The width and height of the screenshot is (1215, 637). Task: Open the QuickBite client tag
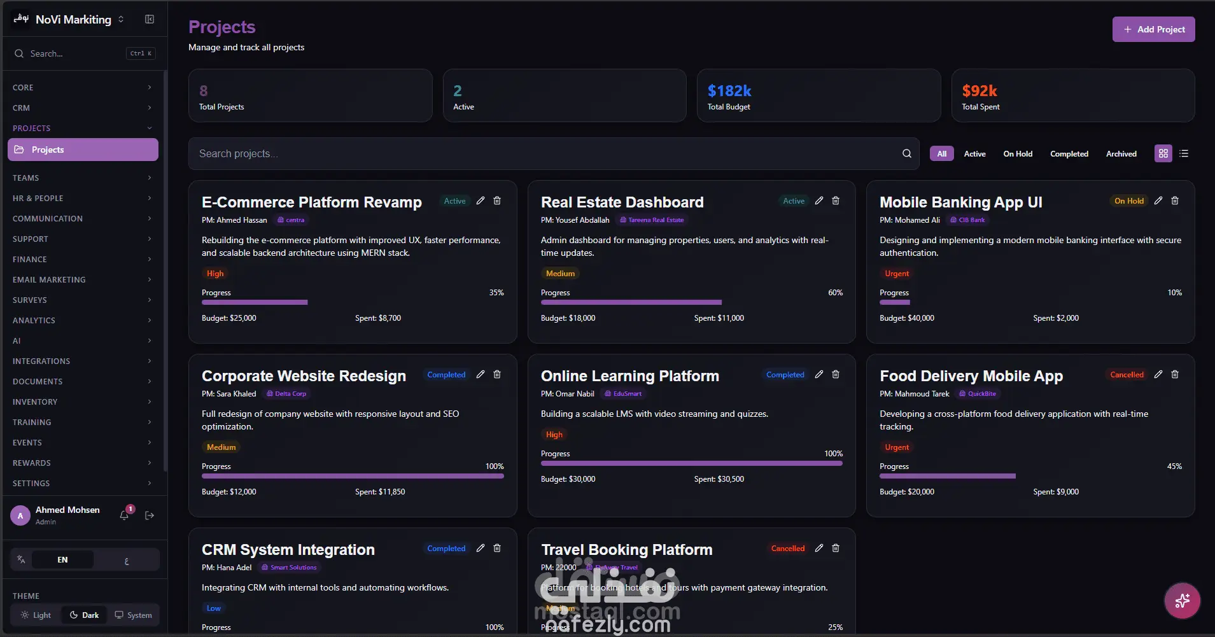coord(978,394)
